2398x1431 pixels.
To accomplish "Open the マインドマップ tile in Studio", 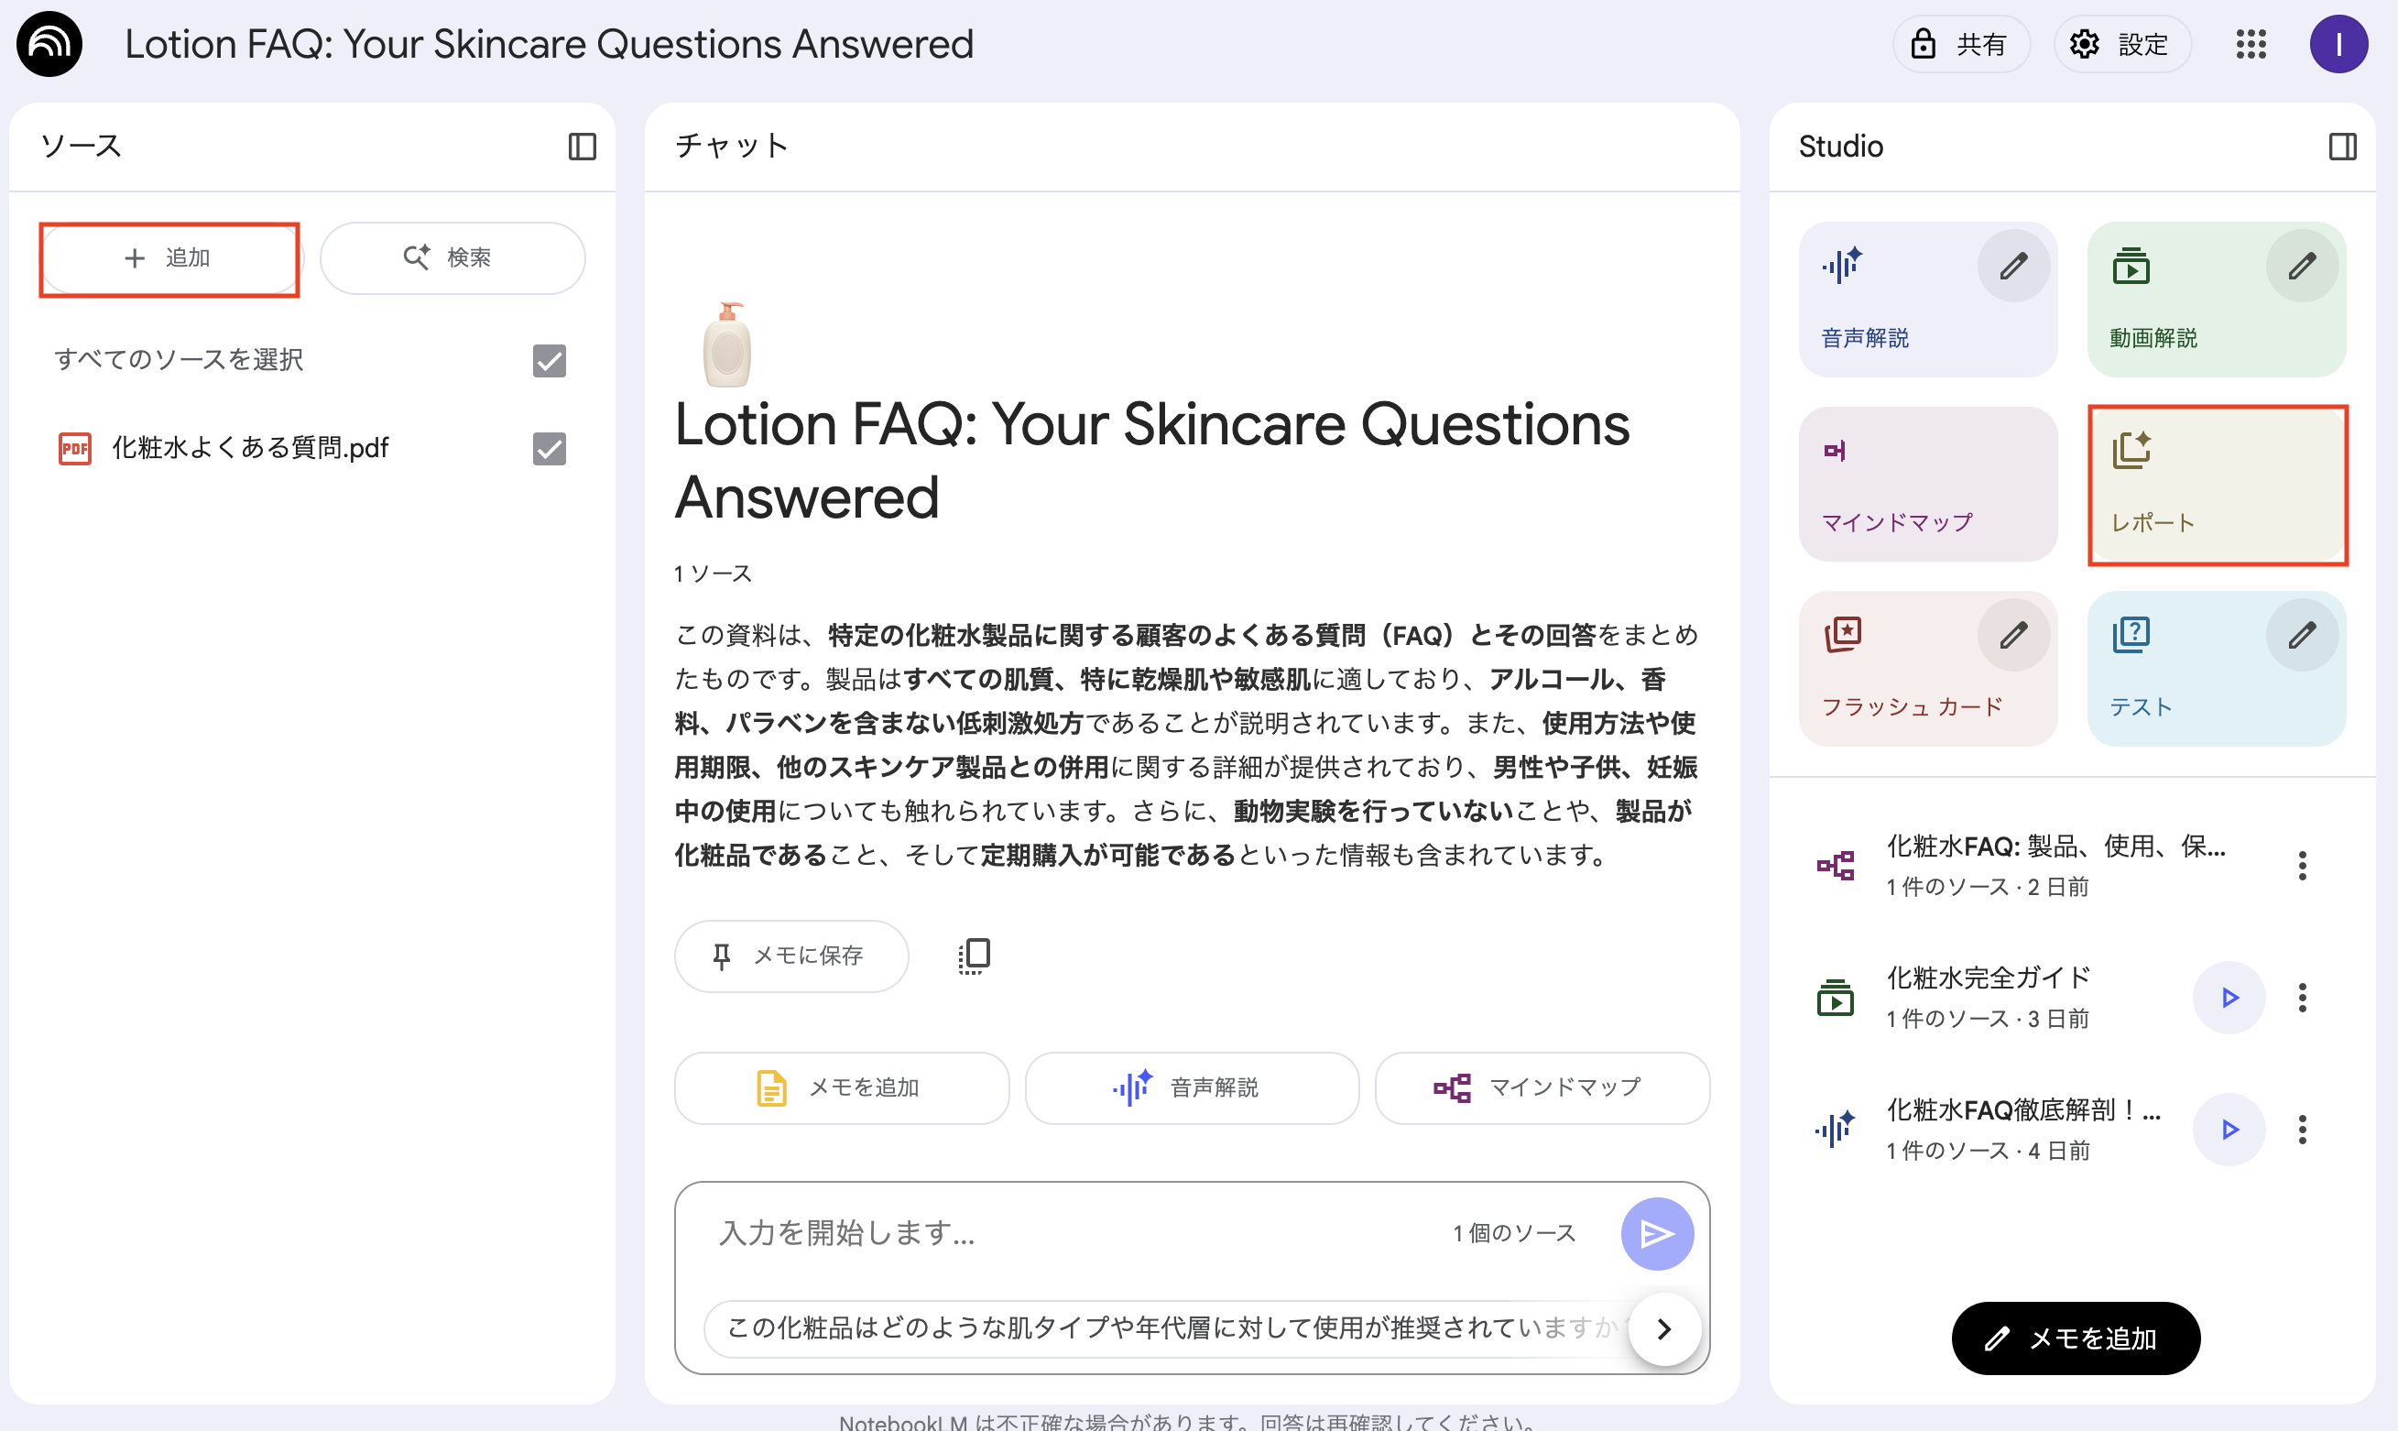I will (x=1928, y=485).
